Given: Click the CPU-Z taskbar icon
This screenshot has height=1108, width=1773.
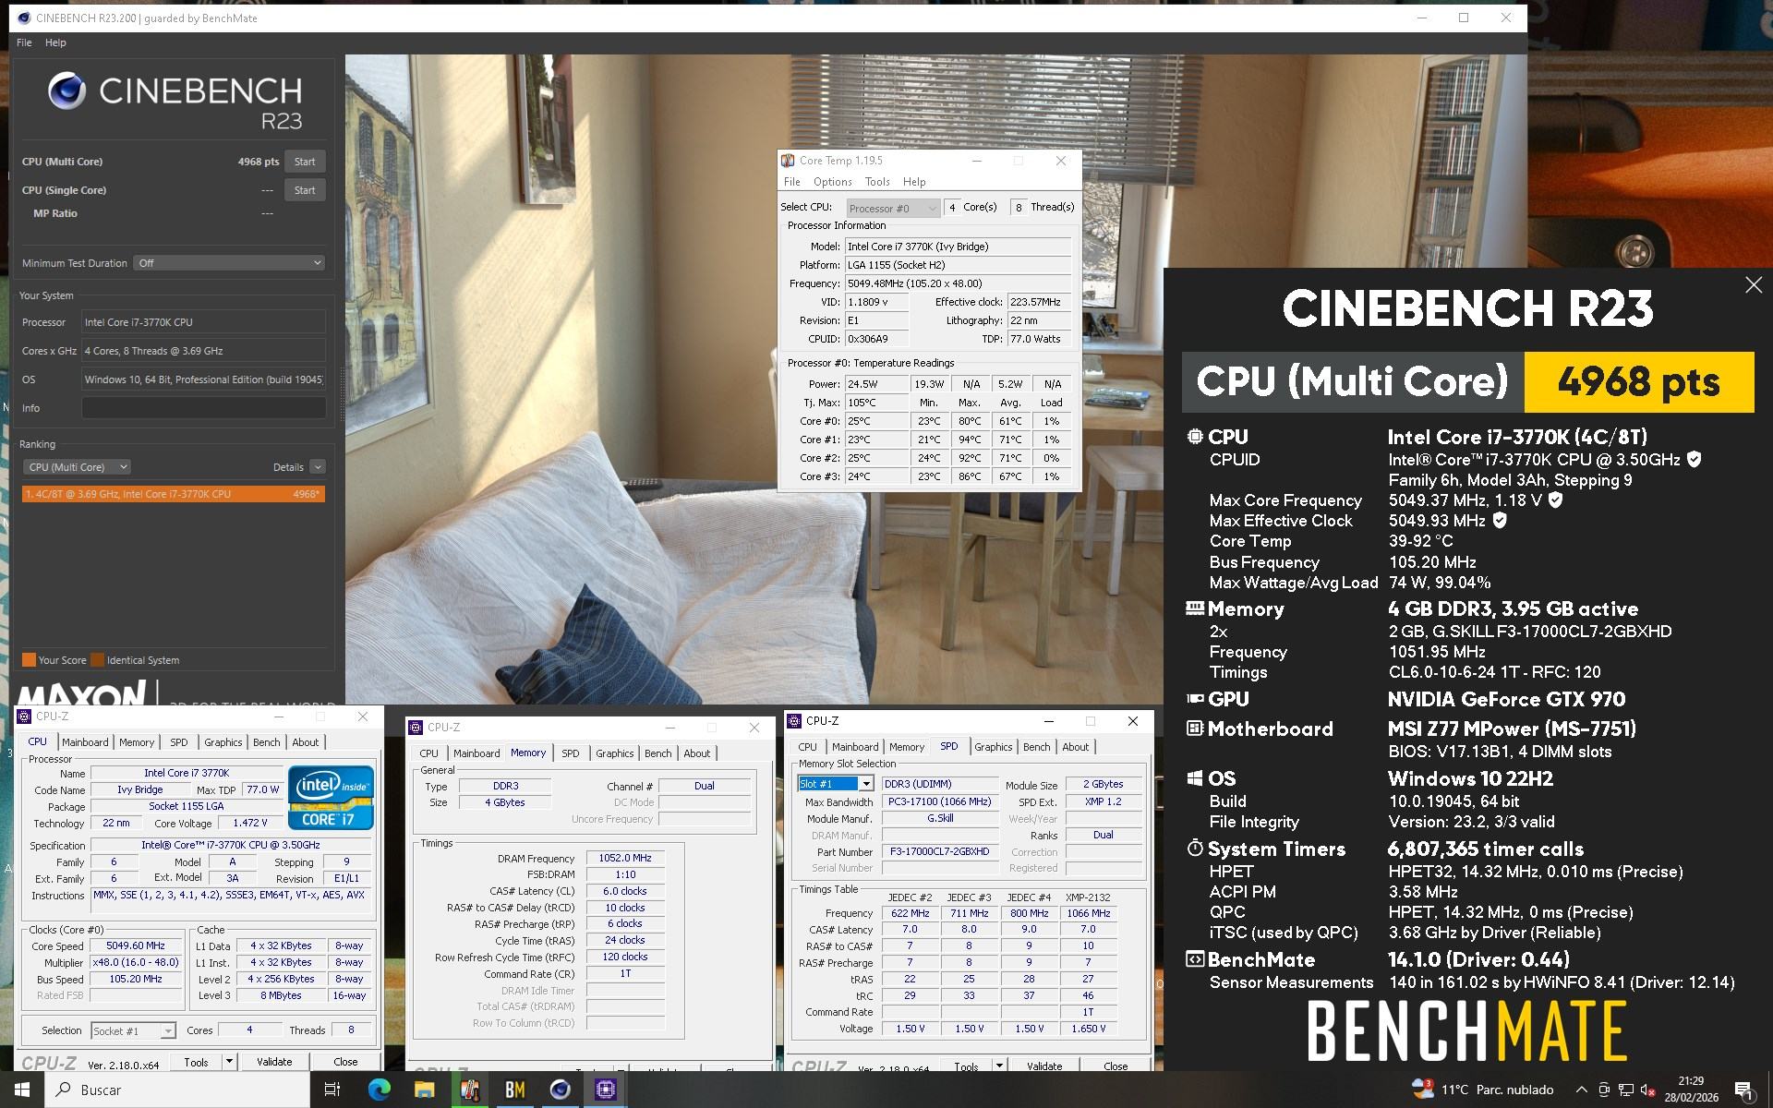Looking at the screenshot, I should tap(606, 1090).
